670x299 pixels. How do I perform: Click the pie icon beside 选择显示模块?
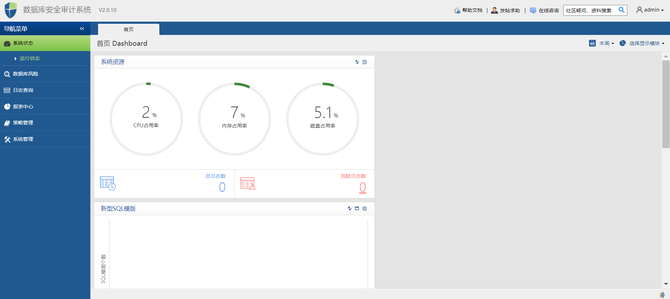622,43
